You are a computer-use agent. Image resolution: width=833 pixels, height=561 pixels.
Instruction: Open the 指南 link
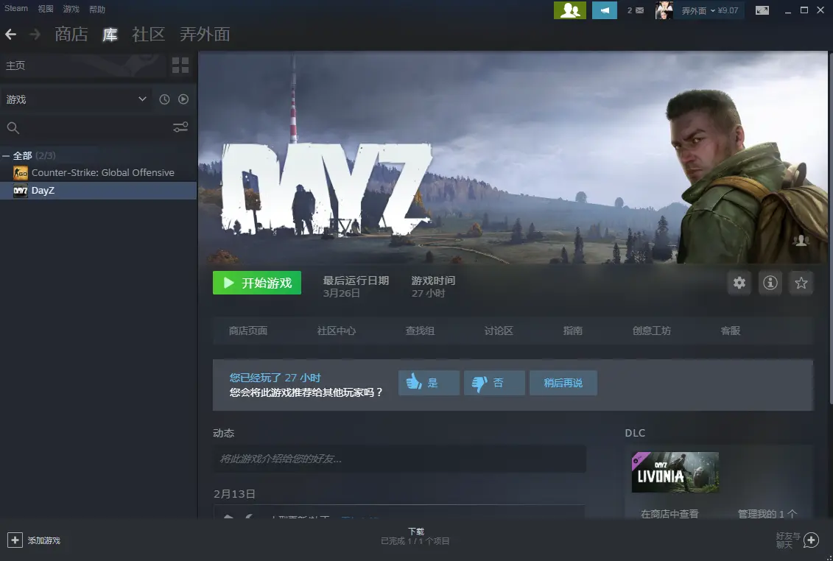pyautogui.click(x=573, y=331)
